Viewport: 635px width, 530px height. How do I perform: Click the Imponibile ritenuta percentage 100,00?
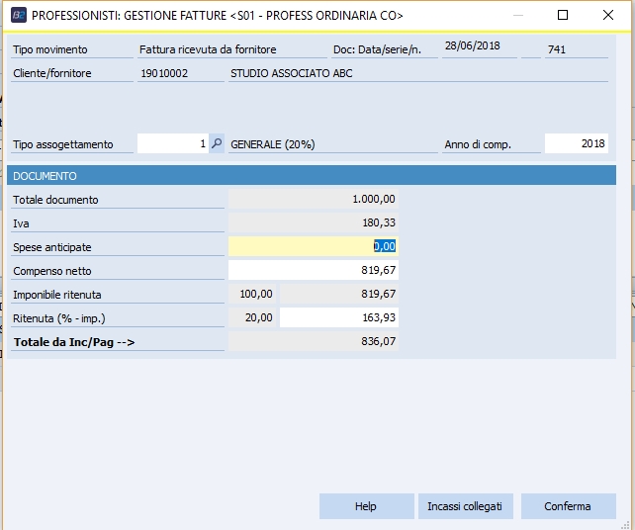252,294
